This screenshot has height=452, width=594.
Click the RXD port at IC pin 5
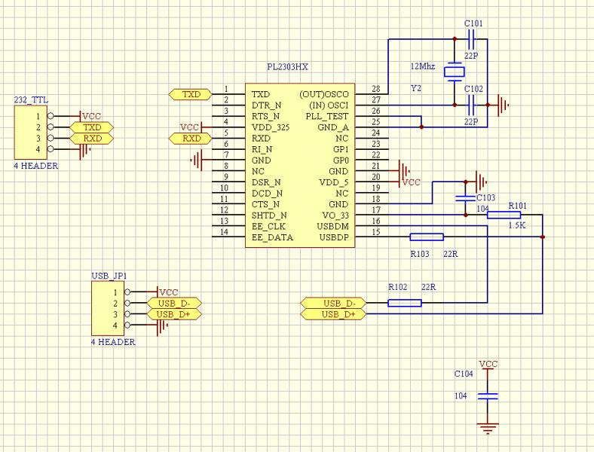(191, 138)
